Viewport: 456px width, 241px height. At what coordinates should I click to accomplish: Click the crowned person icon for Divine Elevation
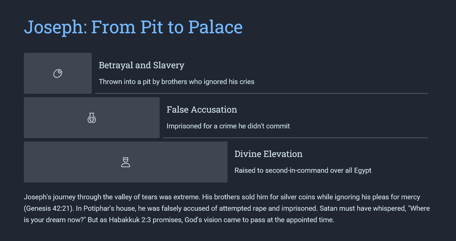126,162
